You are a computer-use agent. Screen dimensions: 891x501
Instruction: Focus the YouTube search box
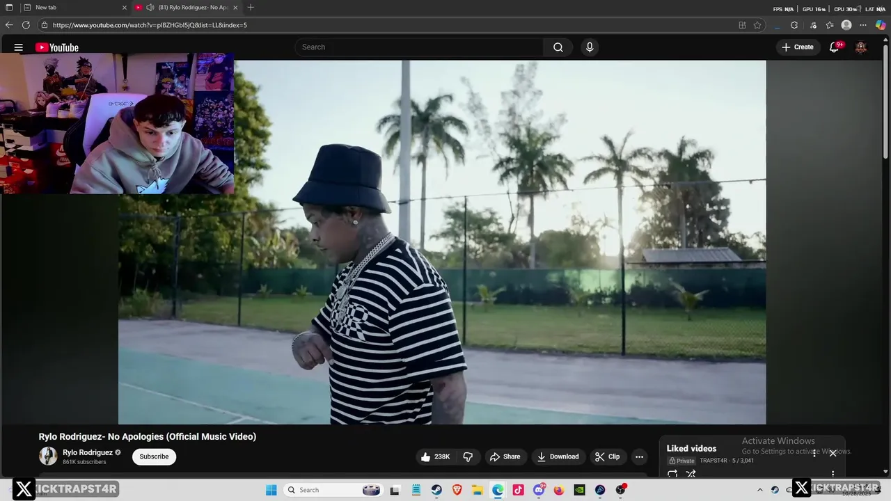419,47
